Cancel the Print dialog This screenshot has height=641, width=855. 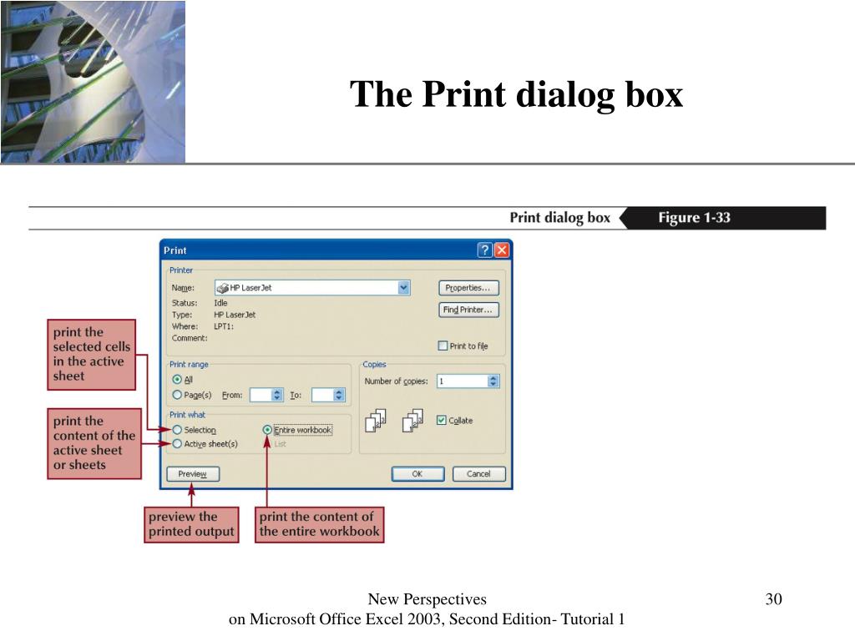point(478,474)
